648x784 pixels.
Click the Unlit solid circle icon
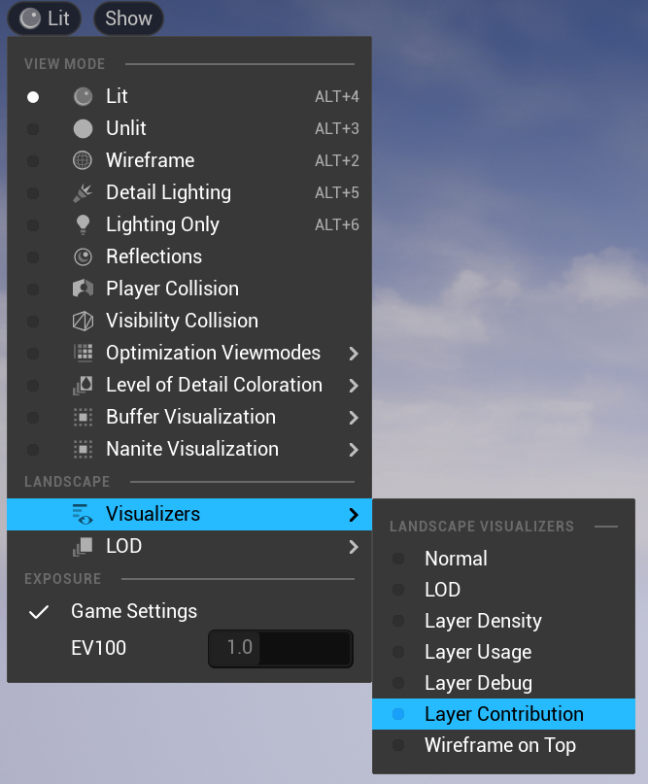pyautogui.click(x=83, y=128)
